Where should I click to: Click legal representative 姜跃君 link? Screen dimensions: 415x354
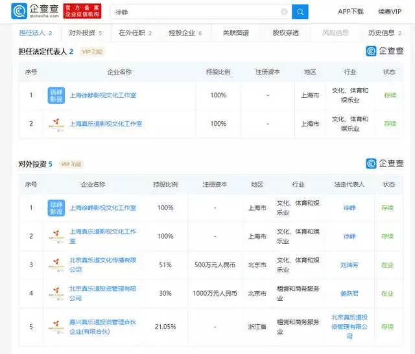coord(349,294)
